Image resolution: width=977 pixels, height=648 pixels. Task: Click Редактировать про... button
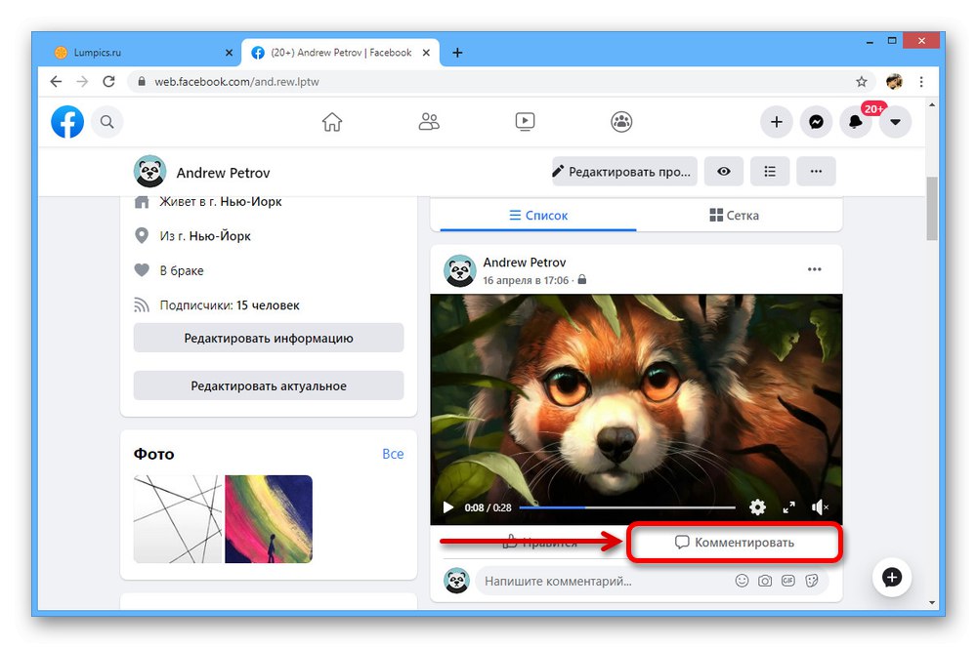(x=624, y=171)
